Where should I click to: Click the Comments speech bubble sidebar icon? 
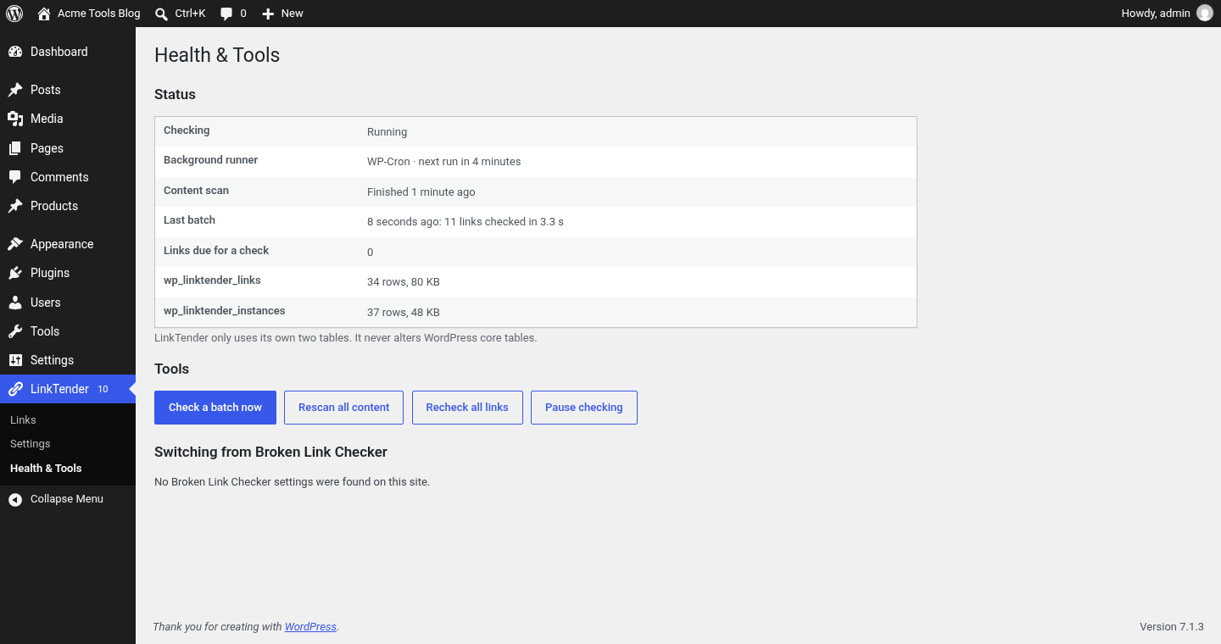click(15, 177)
